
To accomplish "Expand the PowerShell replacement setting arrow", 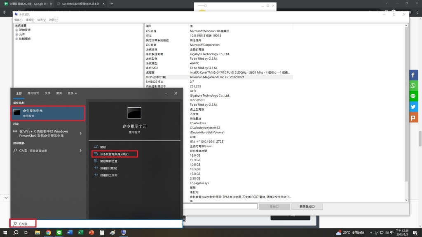I will pyautogui.click(x=80, y=134).
